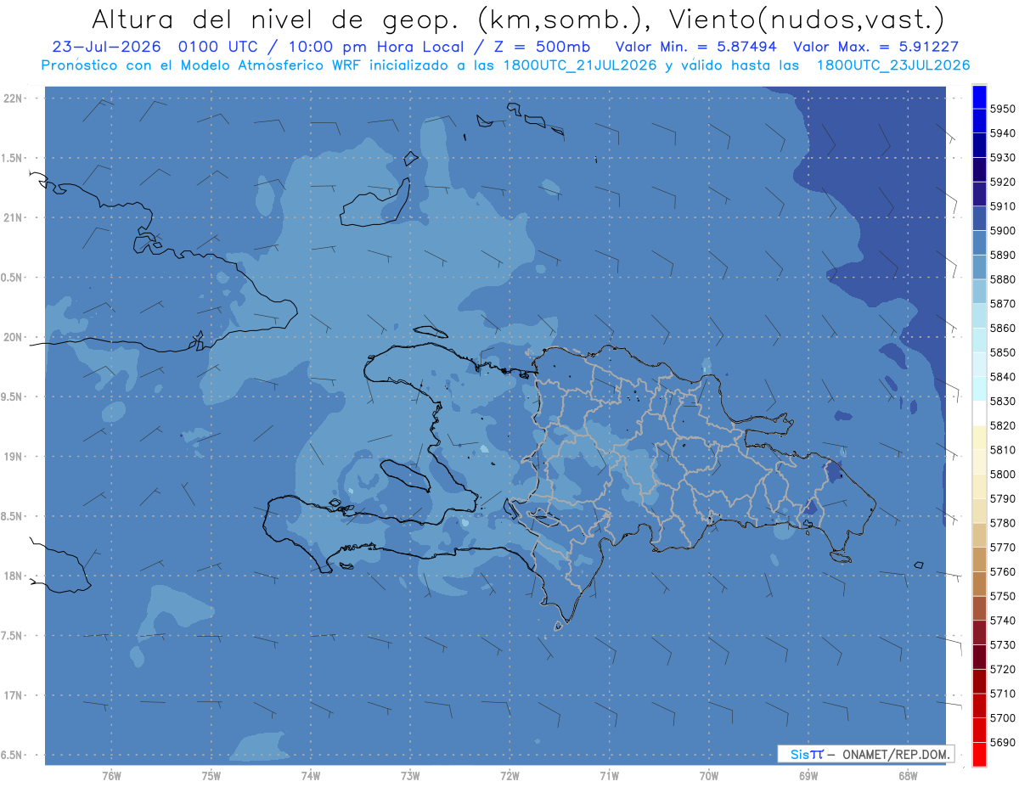
Task: Click the 'SisPI - ONAMET/REP.DOM.' label
Action: 865,754
